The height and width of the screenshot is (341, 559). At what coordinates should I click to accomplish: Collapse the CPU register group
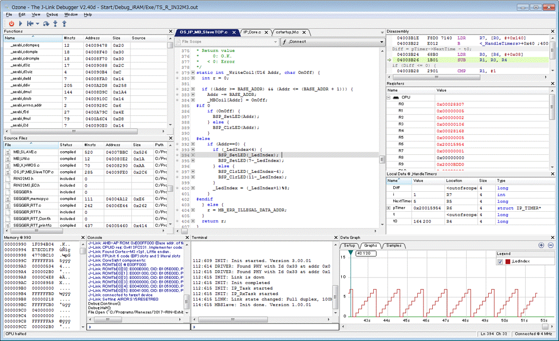coord(389,97)
